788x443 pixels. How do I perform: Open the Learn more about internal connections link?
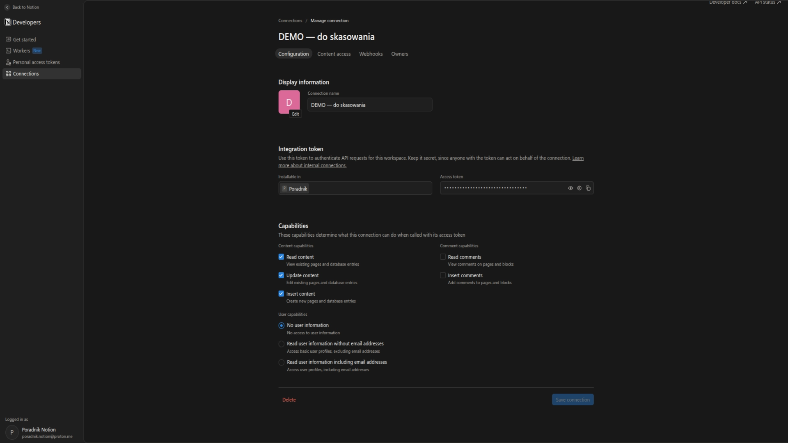click(x=431, y=162)
